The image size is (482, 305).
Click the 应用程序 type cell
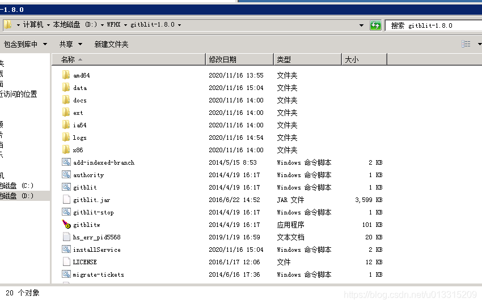[290, 225]
